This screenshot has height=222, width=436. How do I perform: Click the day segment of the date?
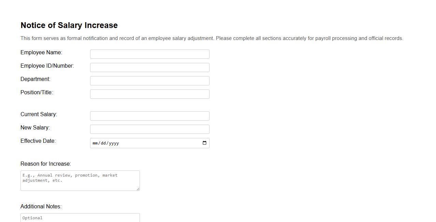(x=104, y=143)
